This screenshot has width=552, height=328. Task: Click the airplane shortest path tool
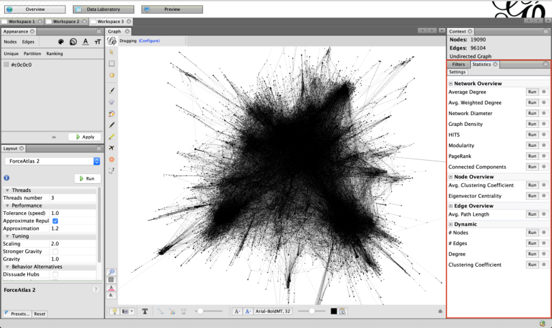112,148
